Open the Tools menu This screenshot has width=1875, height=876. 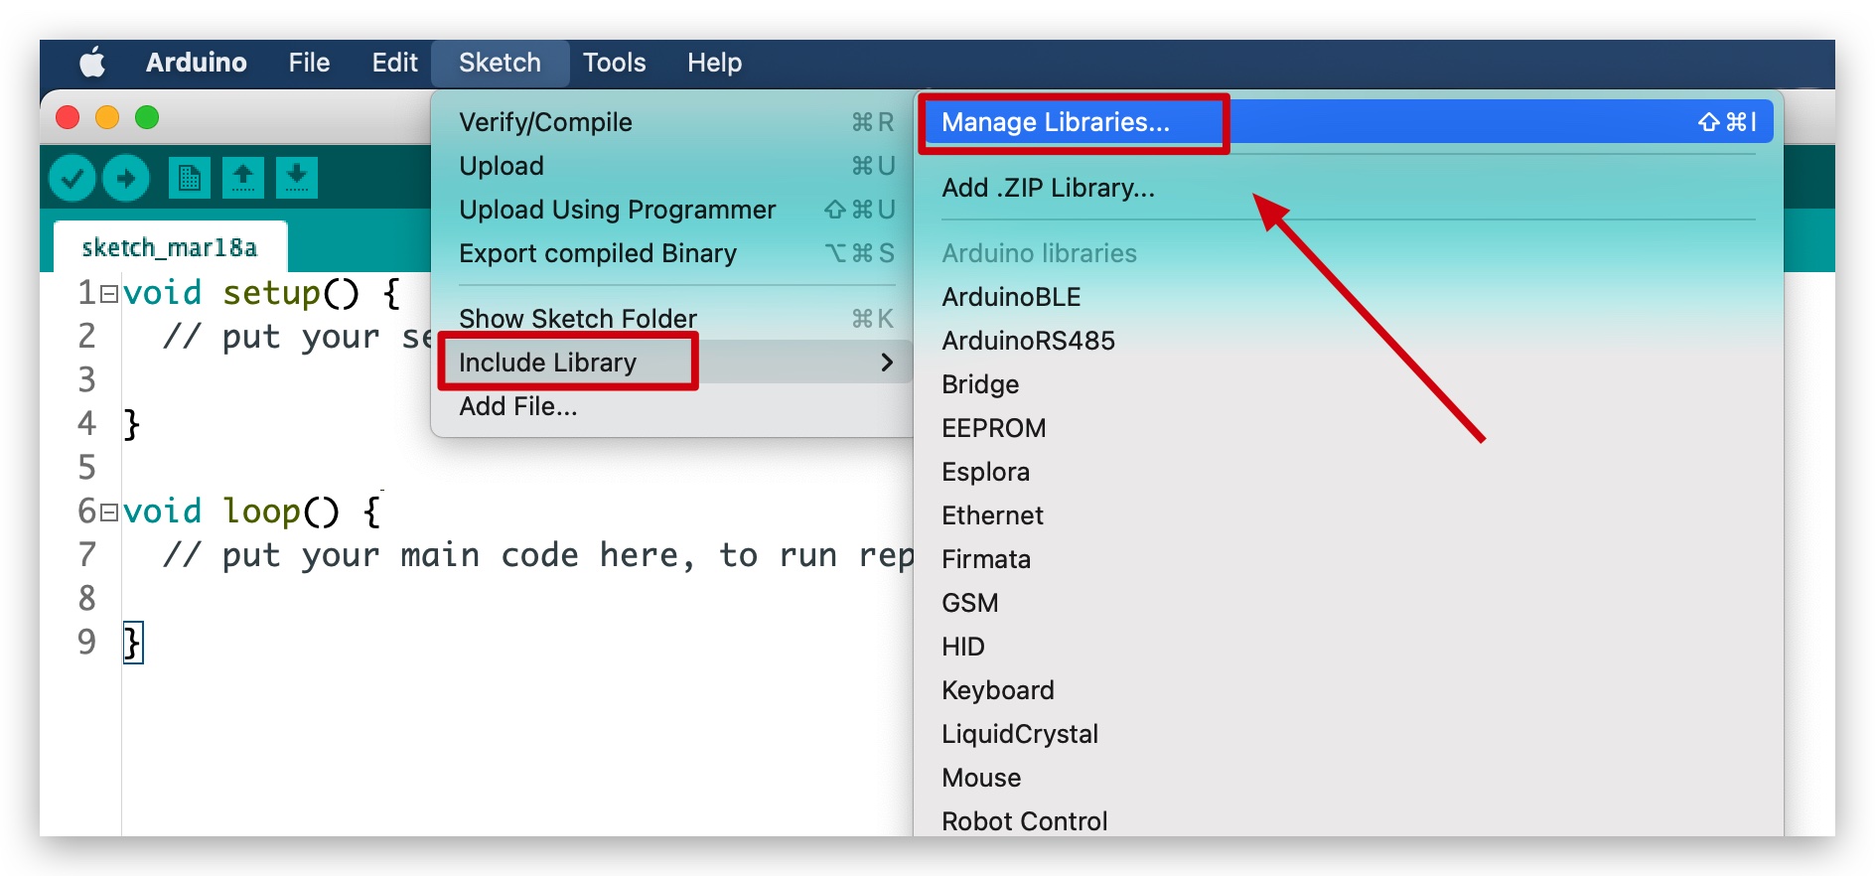pos(614,63)
